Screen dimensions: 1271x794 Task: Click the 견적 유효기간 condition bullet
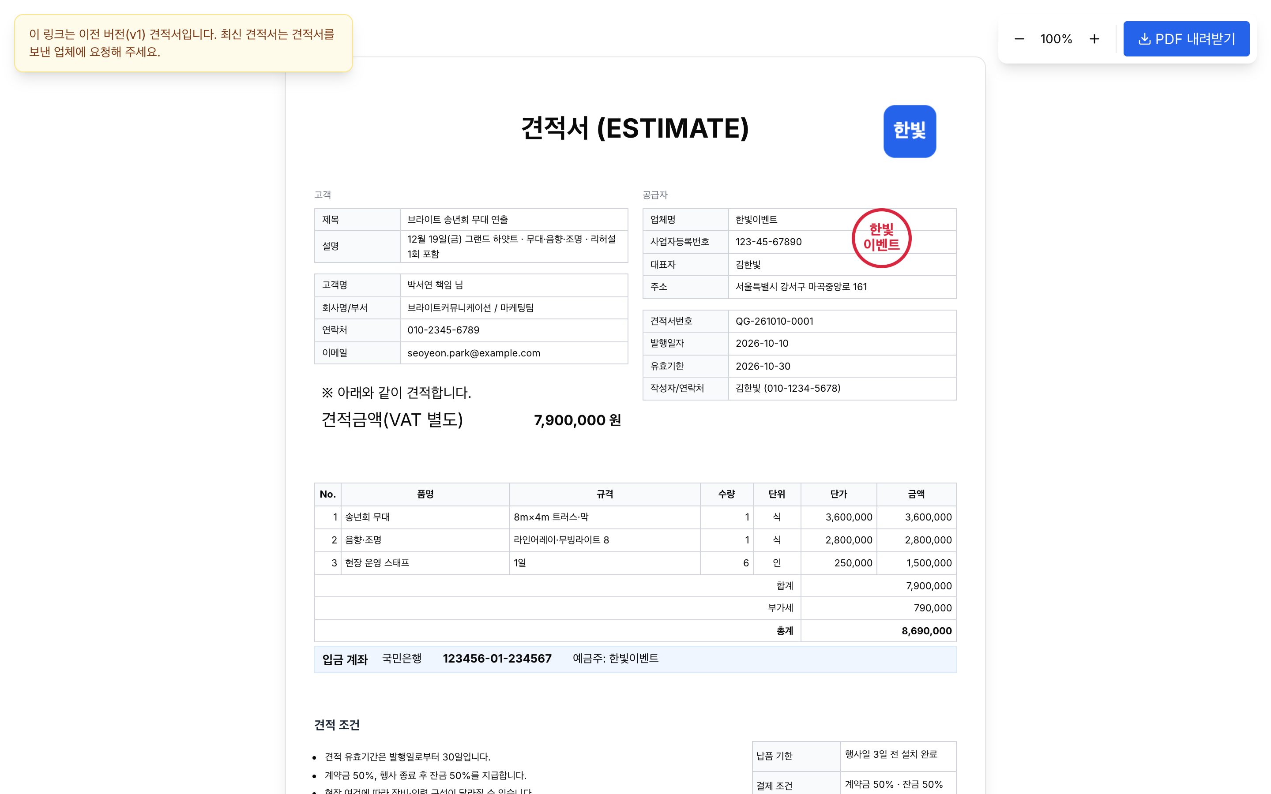pyautogui.click(x=407, y=757)
